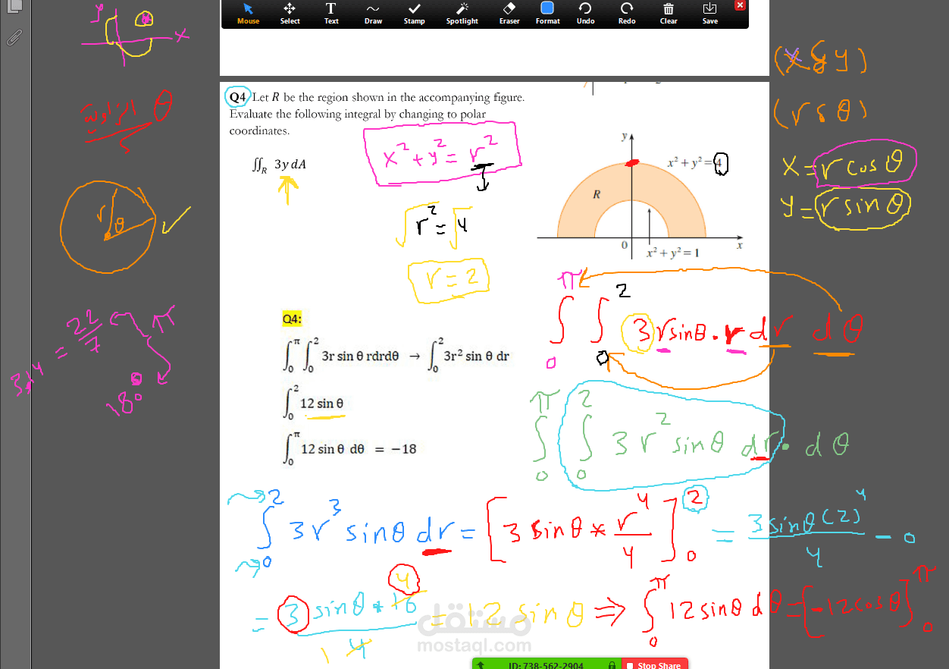Screen dimensions: 949x669
Task: Open the Format color options
Action: (x=547, y=14)
